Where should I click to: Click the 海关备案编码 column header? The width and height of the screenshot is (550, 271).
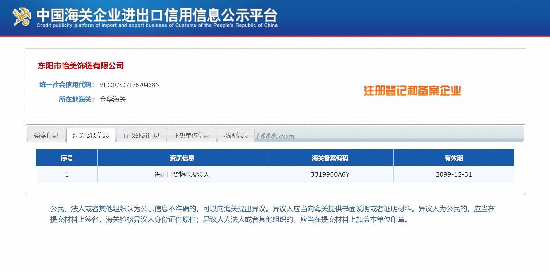pyautogui.click(x=330, y=158)
